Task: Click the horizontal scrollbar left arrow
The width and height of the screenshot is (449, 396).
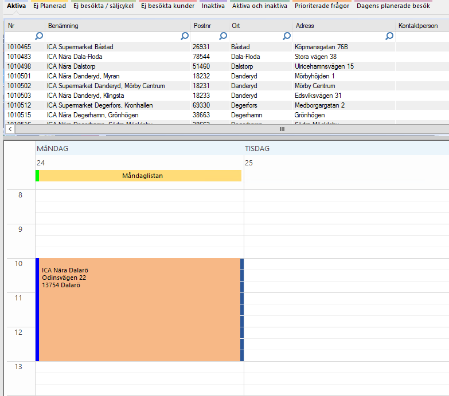Action: pos(10,129)
